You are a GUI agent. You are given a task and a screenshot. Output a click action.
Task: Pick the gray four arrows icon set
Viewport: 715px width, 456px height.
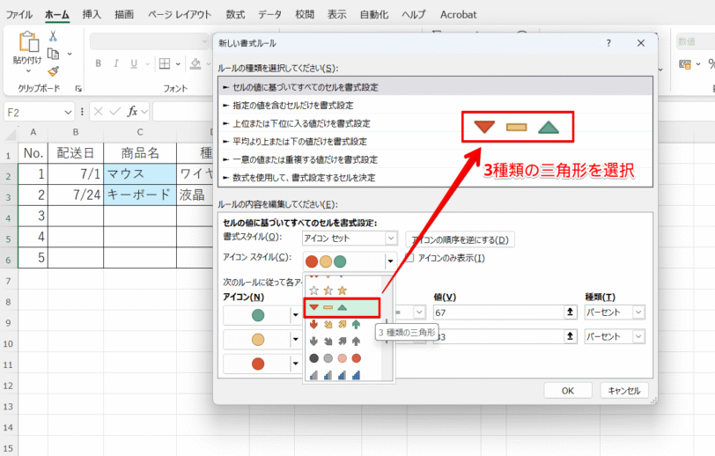335,341
